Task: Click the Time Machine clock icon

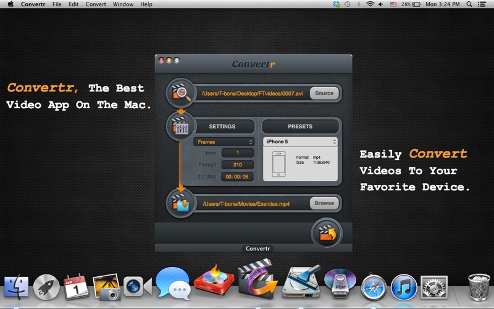Action: [347, 4]
